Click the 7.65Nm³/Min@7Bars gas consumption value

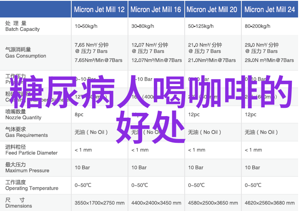pyautogui.click(x=98, y=60)
